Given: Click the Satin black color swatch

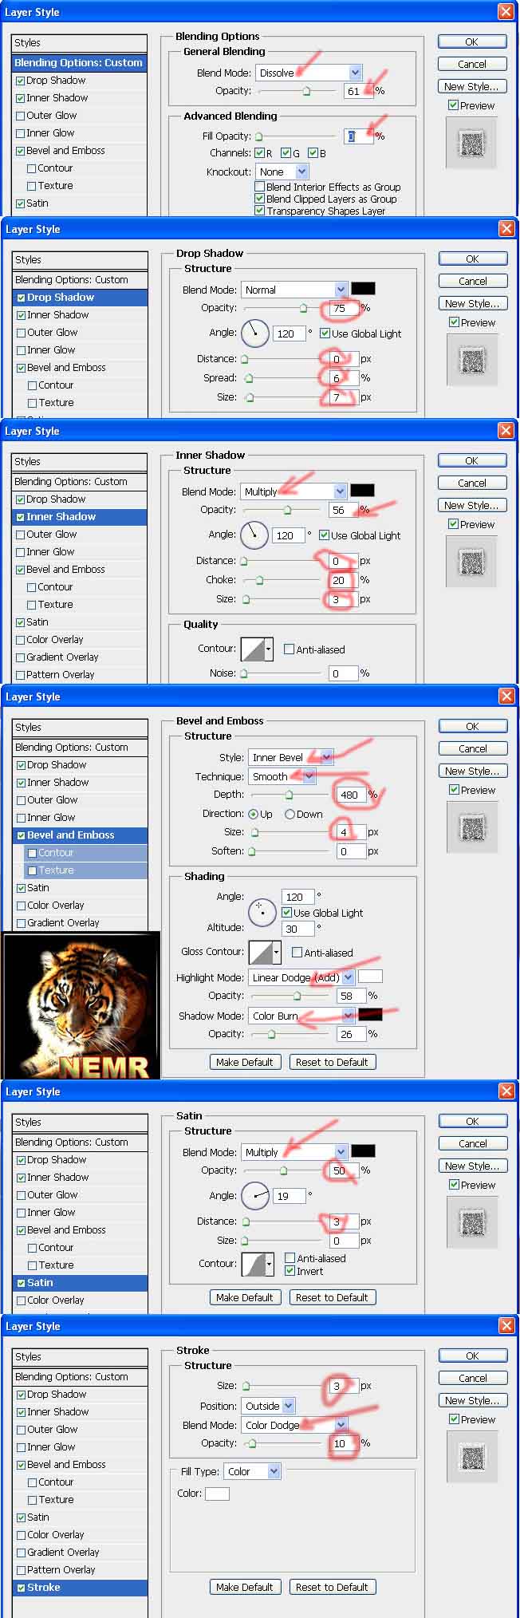Looking at the screenshot, I should 363,1151.
